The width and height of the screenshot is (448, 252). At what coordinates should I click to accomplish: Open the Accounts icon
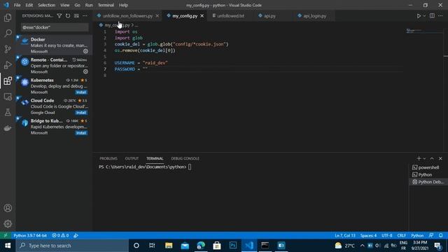(8, 208)
